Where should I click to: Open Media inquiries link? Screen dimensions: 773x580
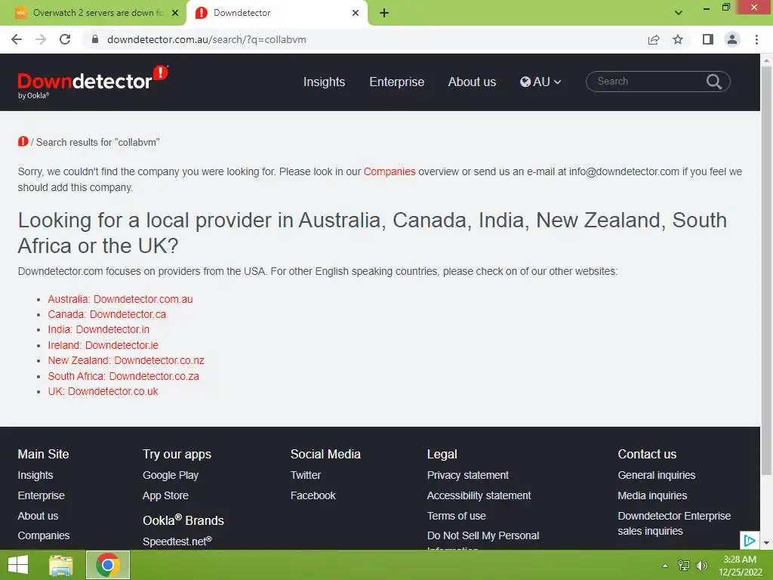pos(652,495)
